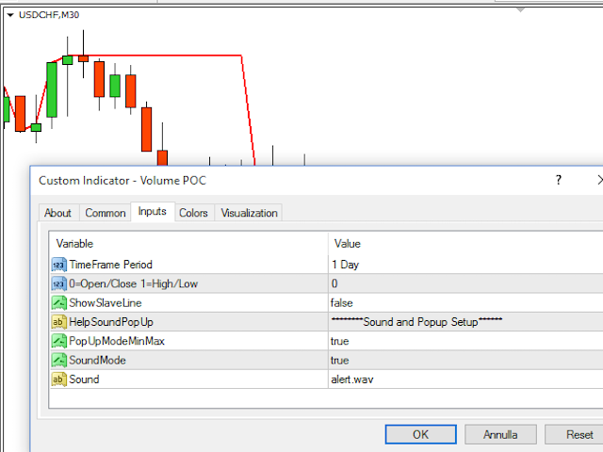This screenshot has height=452, width=603.
Task: Select the Inputs tab
Action: pos(153,211)
